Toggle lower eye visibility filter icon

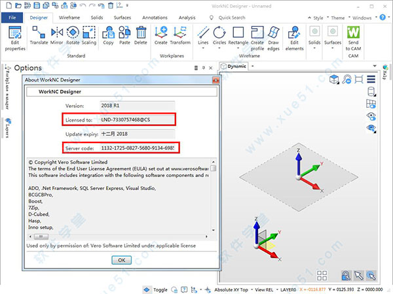click(x=371, y=128)
